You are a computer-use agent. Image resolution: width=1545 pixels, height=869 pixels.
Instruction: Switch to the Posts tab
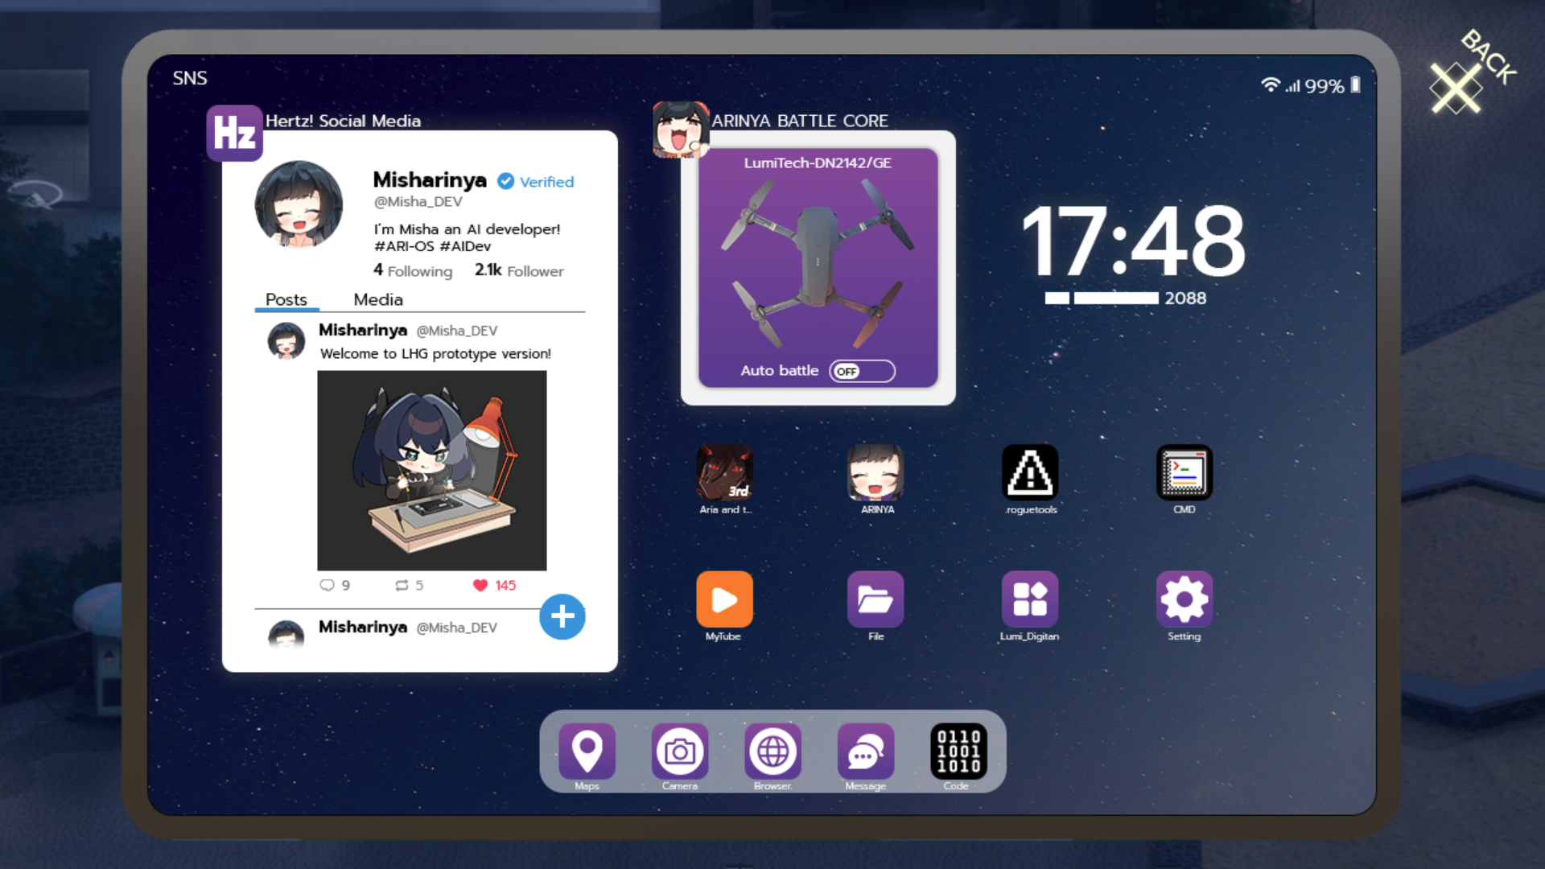pos(286,299)
